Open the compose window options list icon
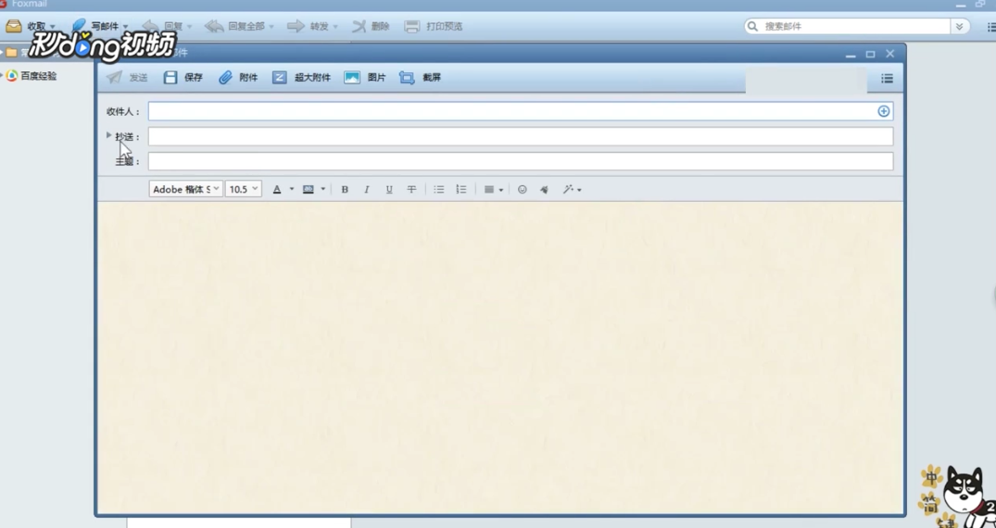This screenshot has width=996, height=528. (x=888, y=79)
